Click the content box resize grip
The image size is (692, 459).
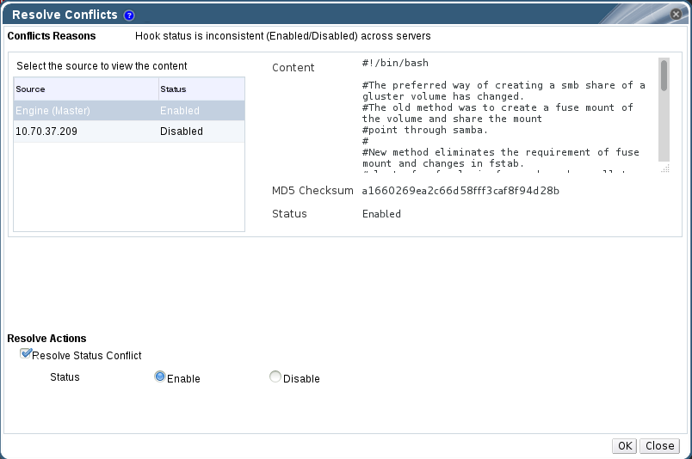tap(664, 168)
